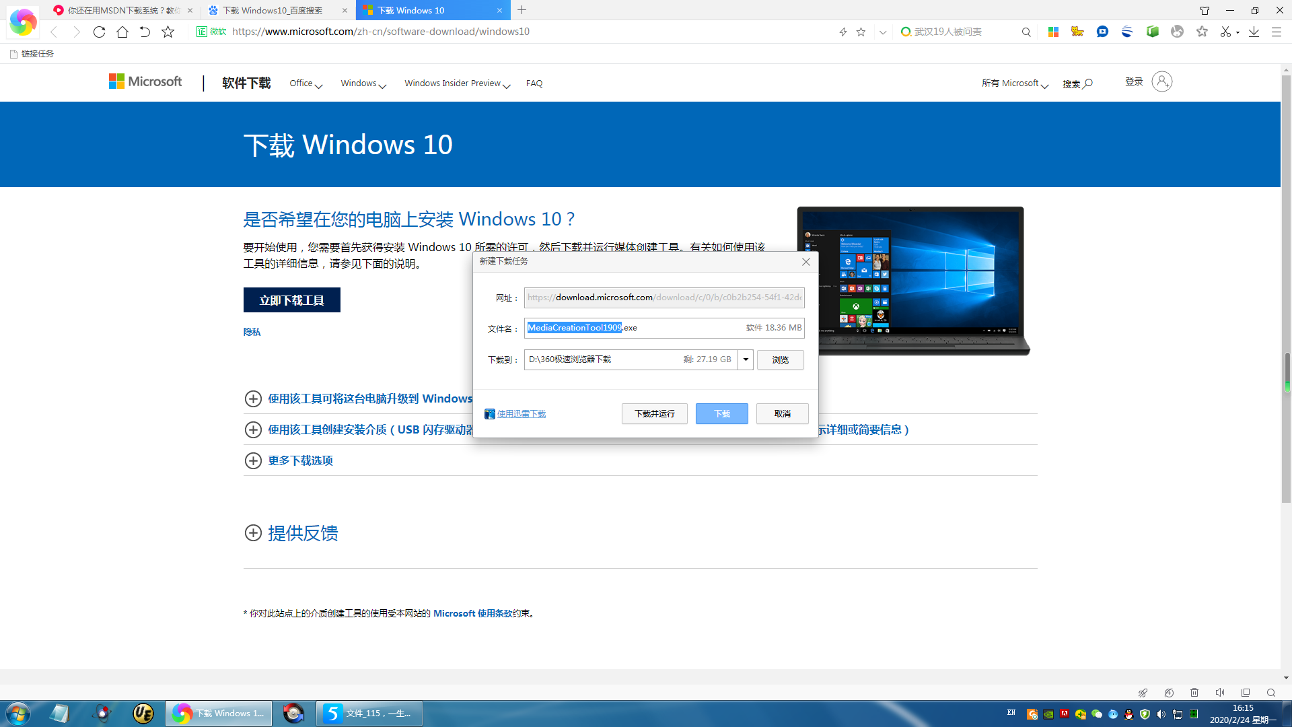Image resolution: width=1292 pixels, height=727 pixels.
Task: Expand the address bar history dropdown arrow
Action: [883, 32]
